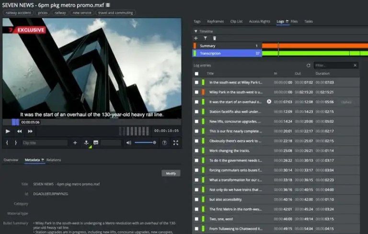This screenshot has height=234, width=368.
Task: Set the mark-in point with the left brace icon
Action: [7, 143]
